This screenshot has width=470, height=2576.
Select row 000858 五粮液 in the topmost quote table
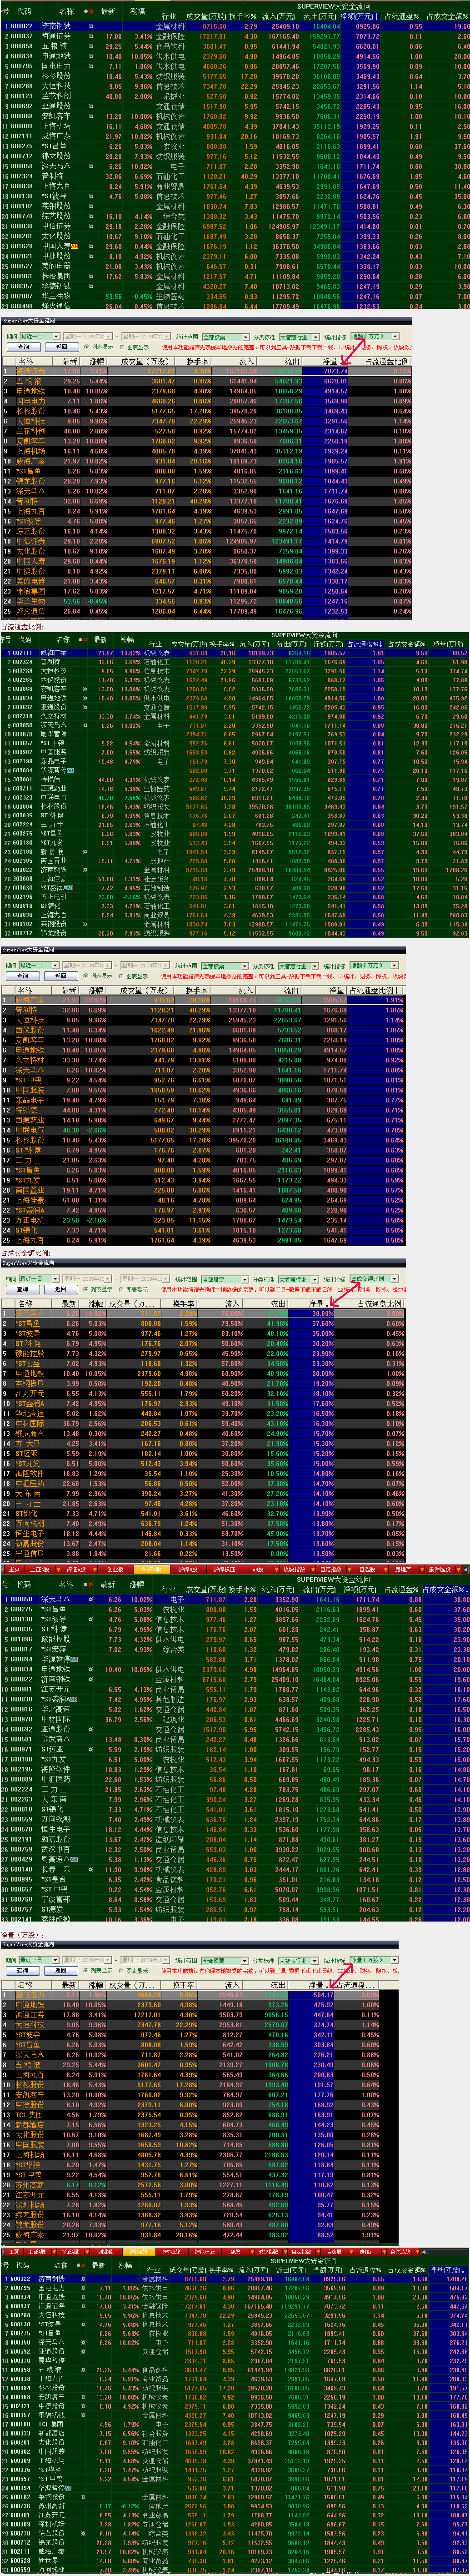coord(235,46)
